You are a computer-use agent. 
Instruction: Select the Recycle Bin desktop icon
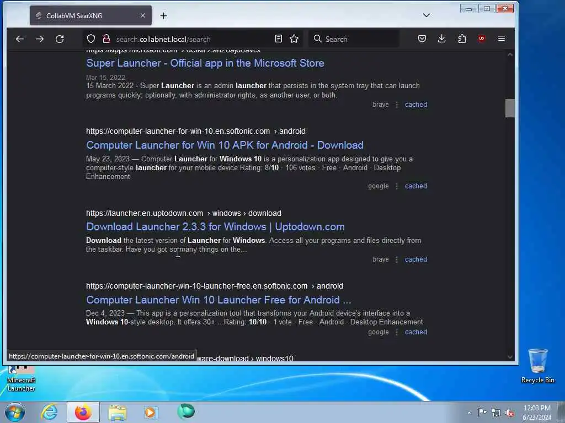537,366
